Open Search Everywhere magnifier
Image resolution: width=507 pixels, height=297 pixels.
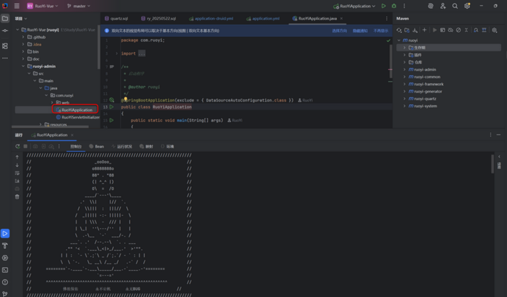(x=455, y=6)
